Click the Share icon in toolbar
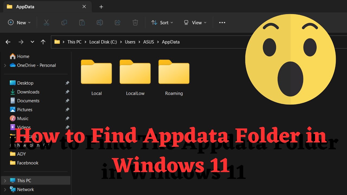The height and width of the screenshot is (195, 347). click(118, 23)
